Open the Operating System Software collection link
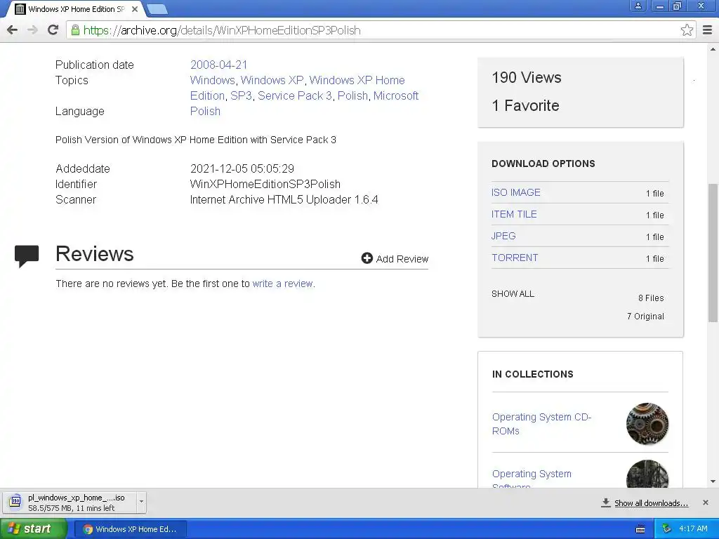Screen dimensions: 719x539 (532, 479)
